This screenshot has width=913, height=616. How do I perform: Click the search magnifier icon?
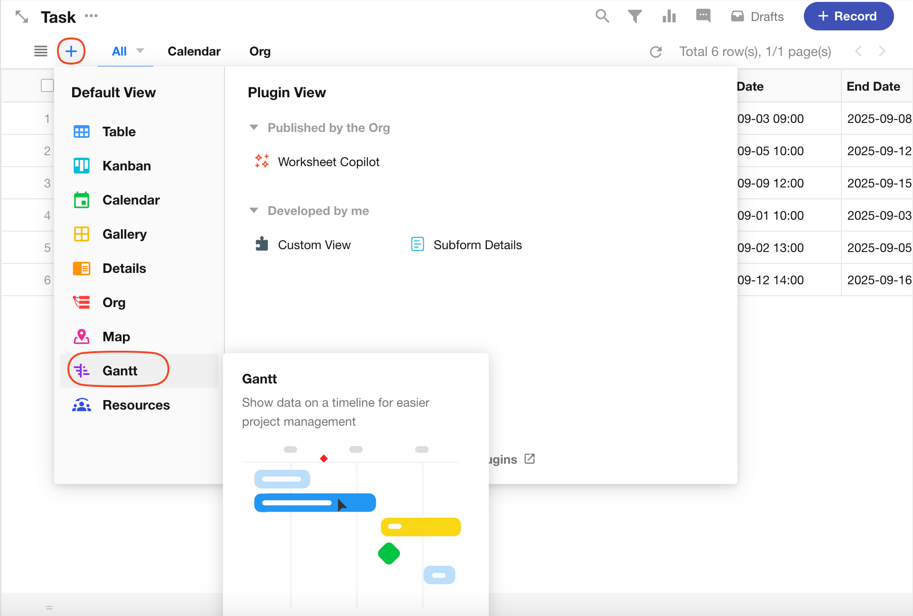click(602, 16)
